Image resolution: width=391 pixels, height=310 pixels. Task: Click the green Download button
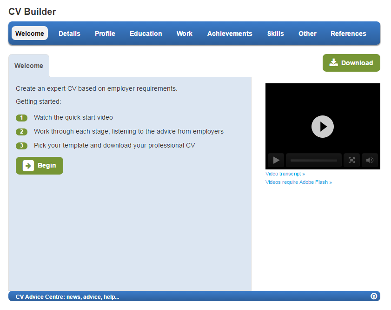point(351,63)
